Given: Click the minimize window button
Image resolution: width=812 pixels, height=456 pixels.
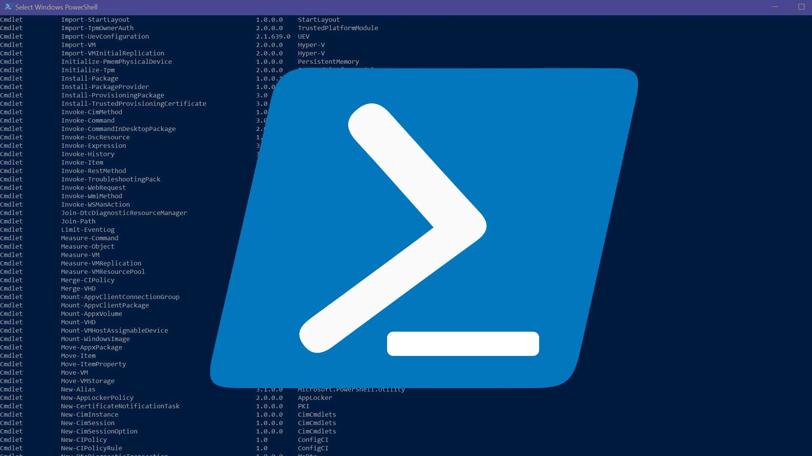Looking at the screenshot, I should [775, 7].
